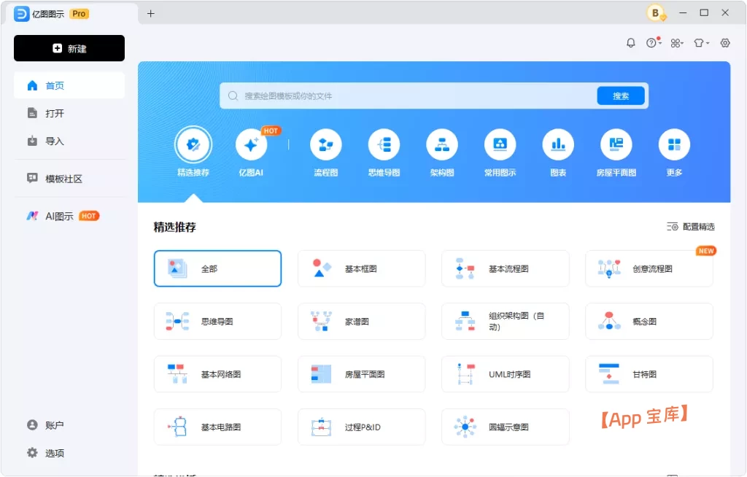Viewport: 747px width, 477px height.
Task: Expand the help question-mark dropdown
Action: [x=653, y=43]
